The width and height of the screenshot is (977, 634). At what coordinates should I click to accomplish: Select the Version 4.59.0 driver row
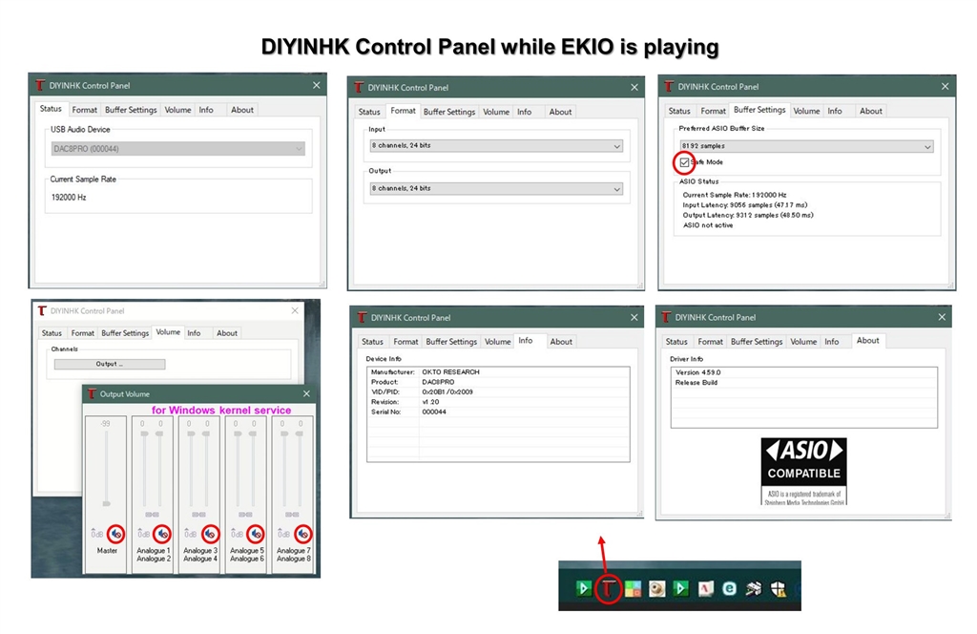pos(803,372)
